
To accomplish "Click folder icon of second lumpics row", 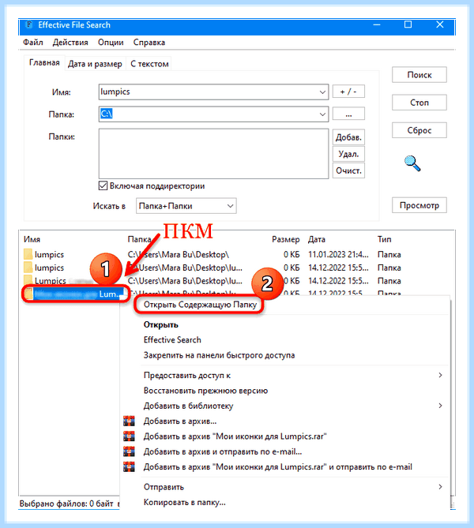I will click(x=28, y=268).
